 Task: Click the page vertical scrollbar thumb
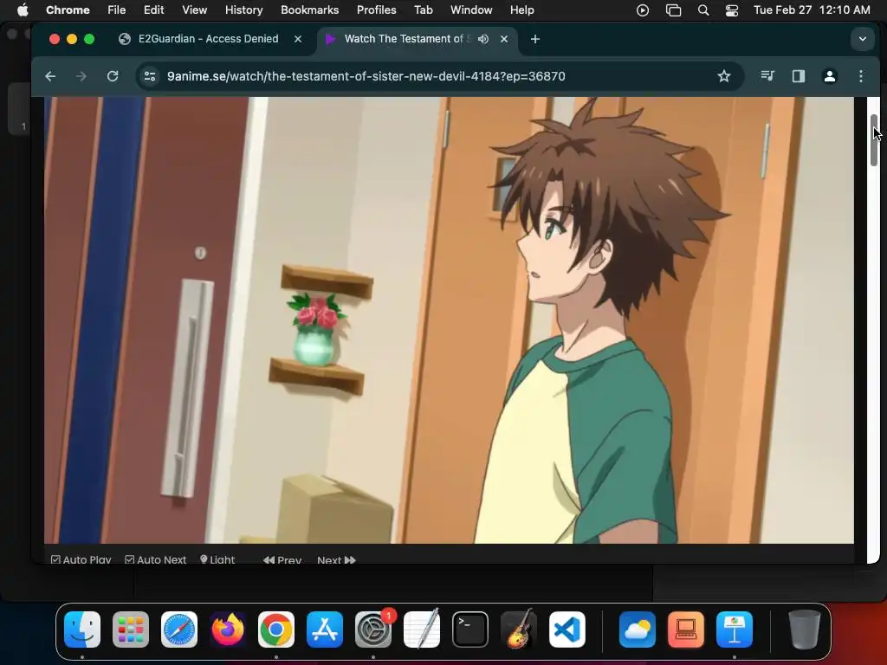point(873,139)
